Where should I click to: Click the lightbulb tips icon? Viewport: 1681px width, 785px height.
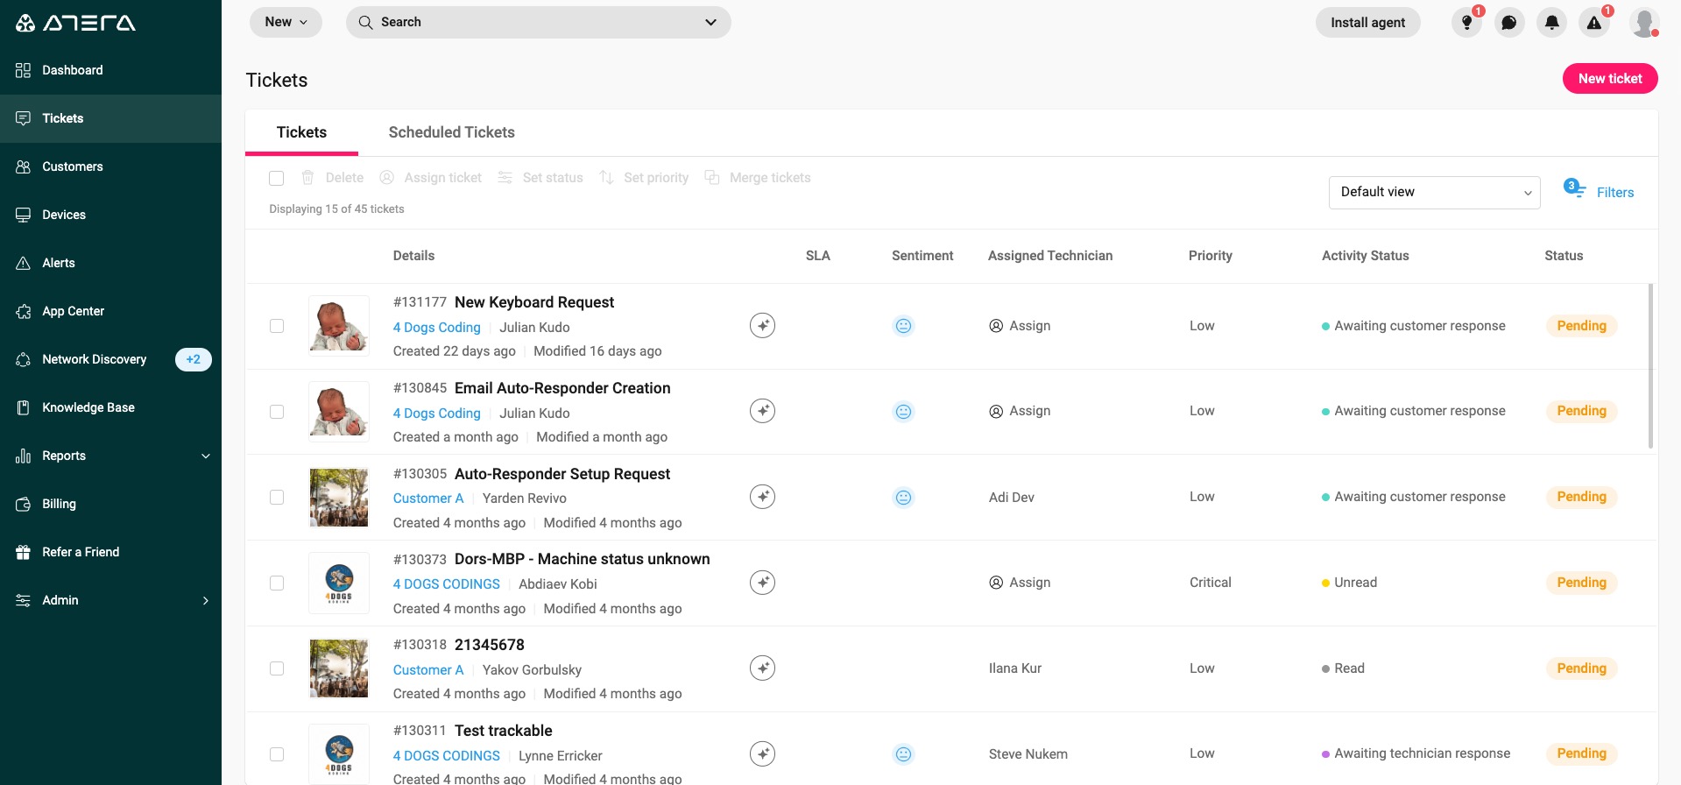[1466, 23]
